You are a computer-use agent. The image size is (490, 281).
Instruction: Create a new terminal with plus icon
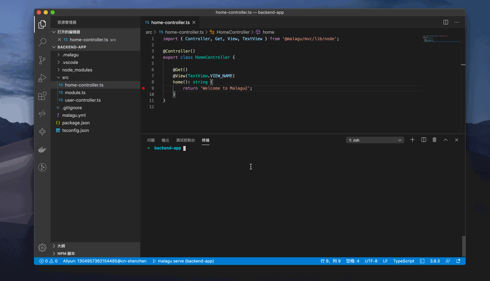pos(413,140)
